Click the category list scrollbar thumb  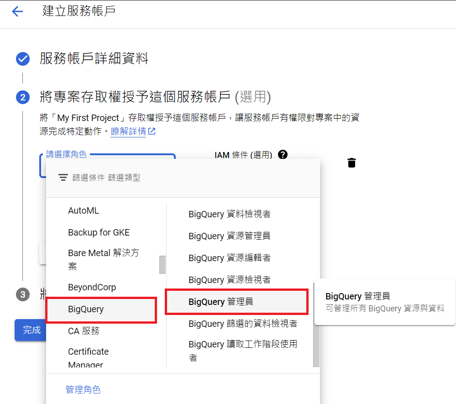pyautogui.click(x=162, y=265)
